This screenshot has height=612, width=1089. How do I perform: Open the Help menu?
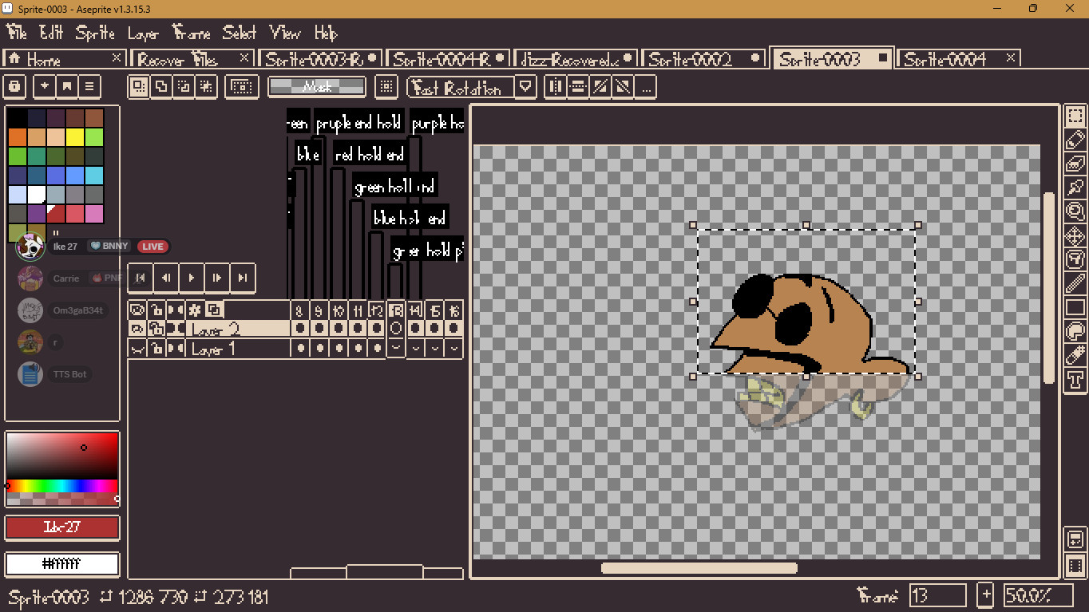pos(326,33)
